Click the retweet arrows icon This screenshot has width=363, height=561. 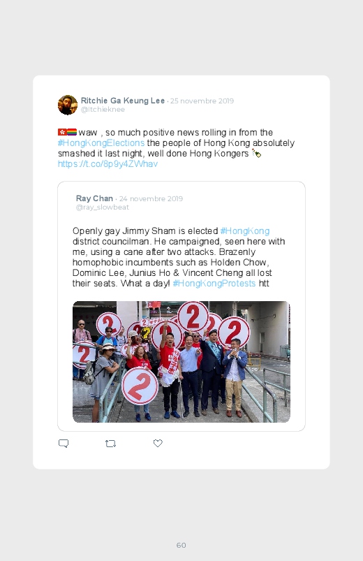[110, 444]
